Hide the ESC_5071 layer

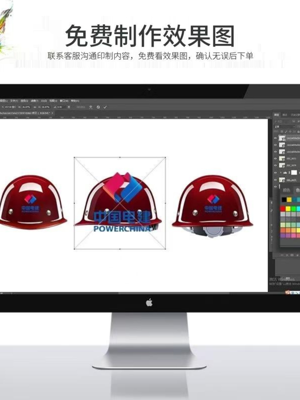click(x=275, y=158)
